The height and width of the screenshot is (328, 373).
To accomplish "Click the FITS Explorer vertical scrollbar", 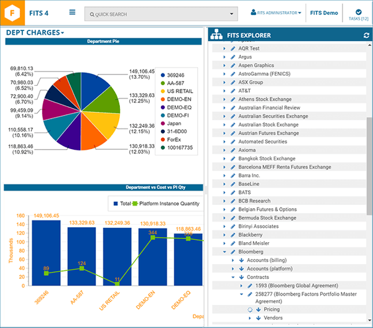I will (x=369, y=166).
